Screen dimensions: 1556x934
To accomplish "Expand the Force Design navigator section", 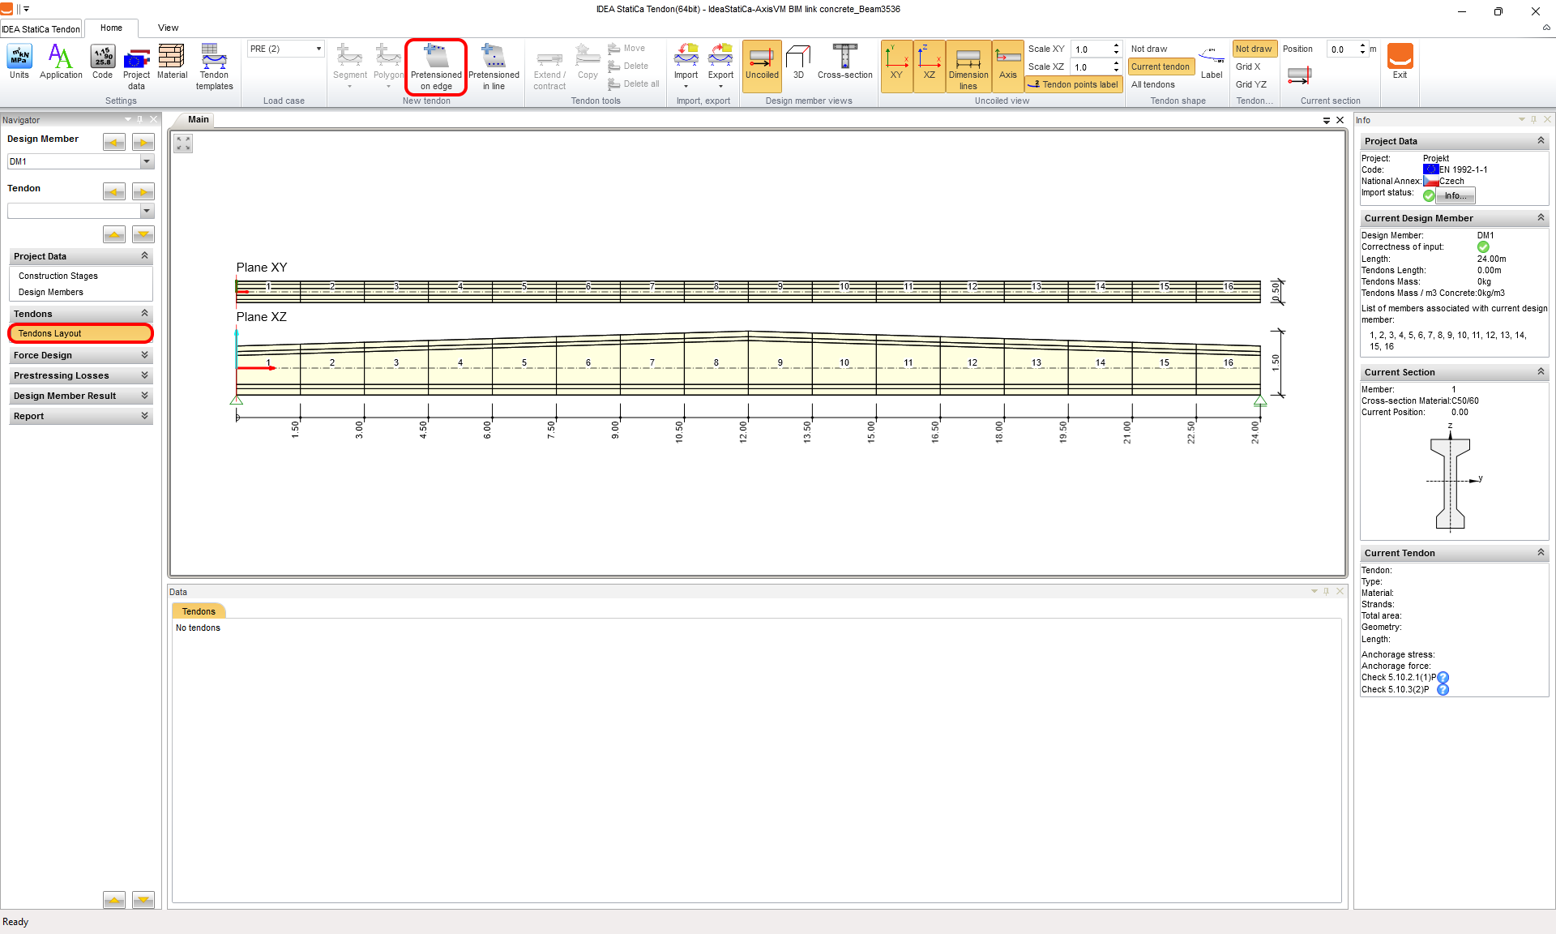I will click(80, 355).
